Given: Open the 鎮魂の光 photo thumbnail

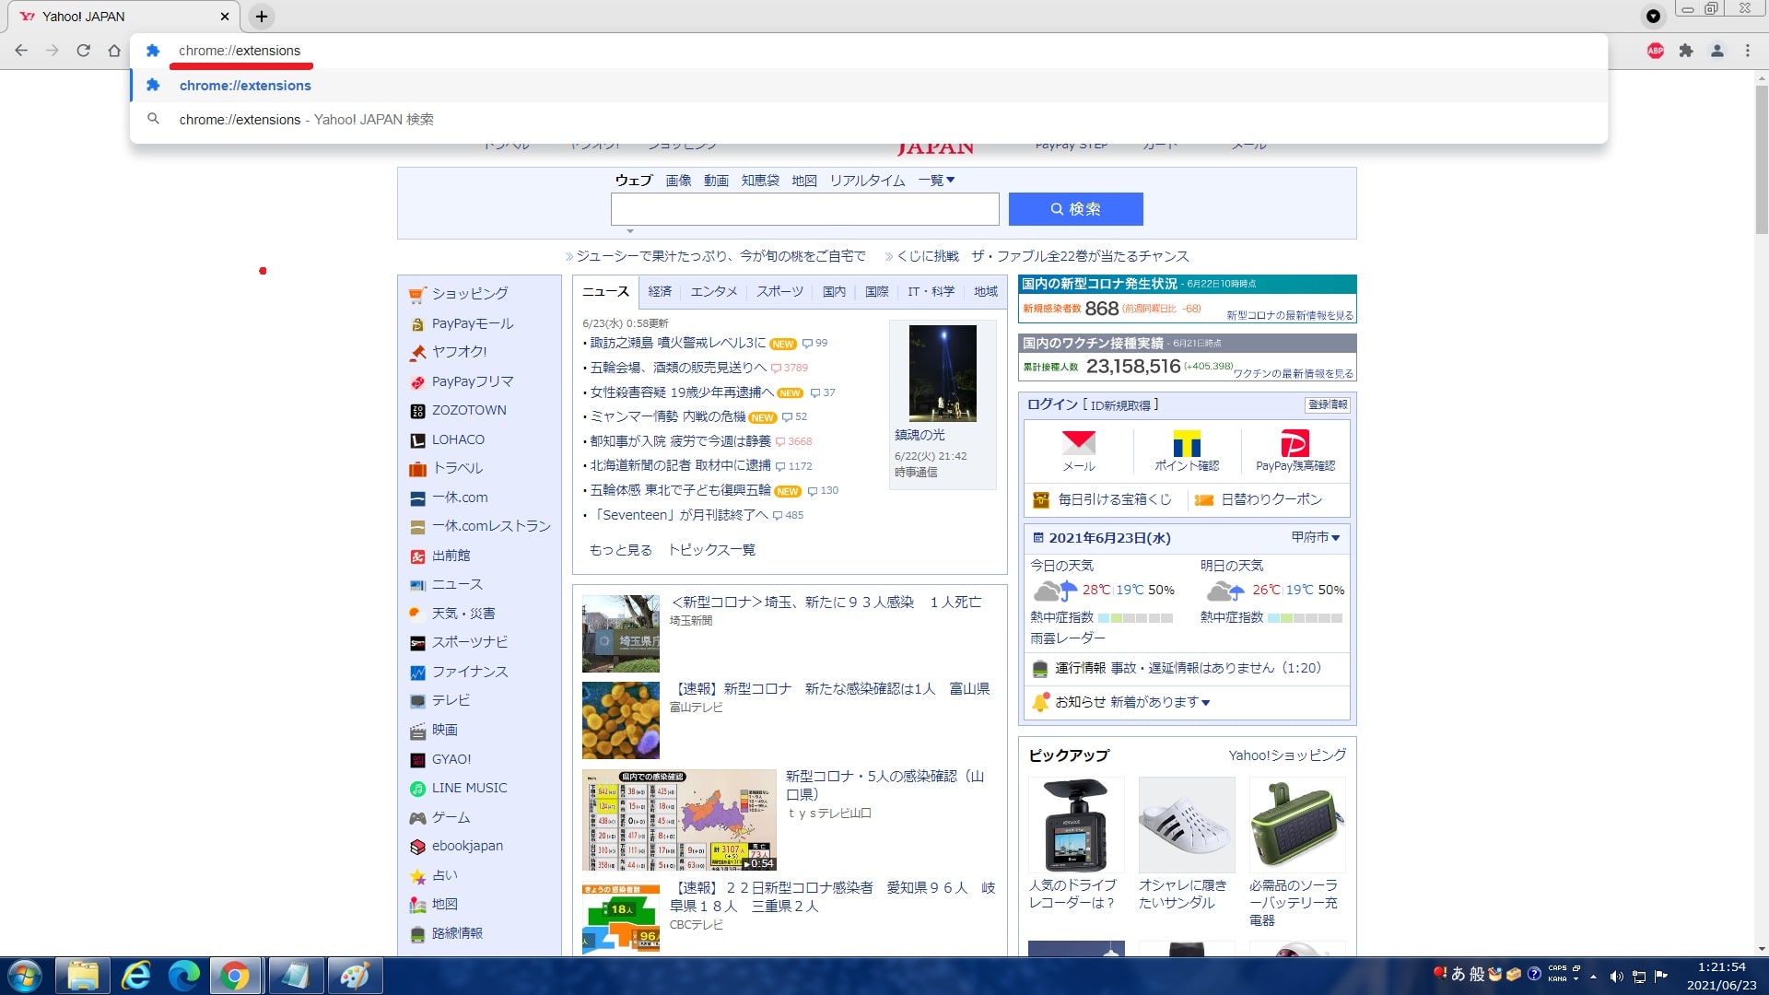Looking at the screenshot, I should click(942, 373).
